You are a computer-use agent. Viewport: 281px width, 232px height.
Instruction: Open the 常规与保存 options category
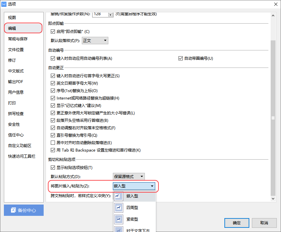(24, 39)
